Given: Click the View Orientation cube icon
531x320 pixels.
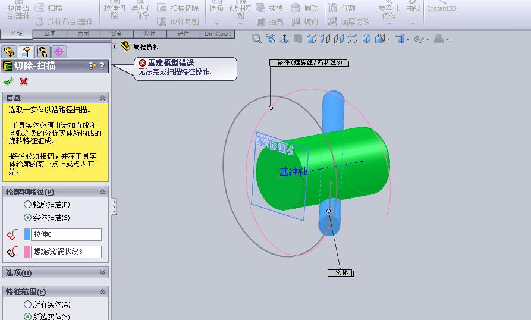Looking at the screenshot, I should click(380, 39).
